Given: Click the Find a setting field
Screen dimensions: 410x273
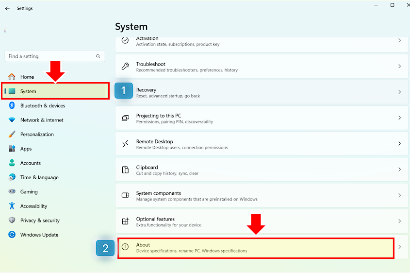Looking at the screenshot, I should click(55, 56).
